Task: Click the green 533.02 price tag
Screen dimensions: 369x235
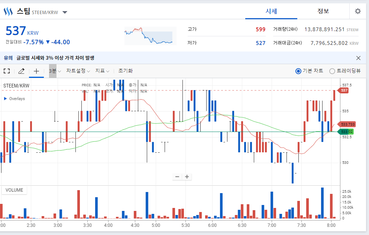Action: tap(346, 132)
